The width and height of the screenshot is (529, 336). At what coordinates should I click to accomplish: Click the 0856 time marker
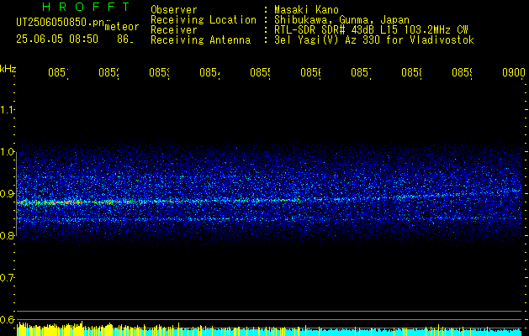point(310,72)
